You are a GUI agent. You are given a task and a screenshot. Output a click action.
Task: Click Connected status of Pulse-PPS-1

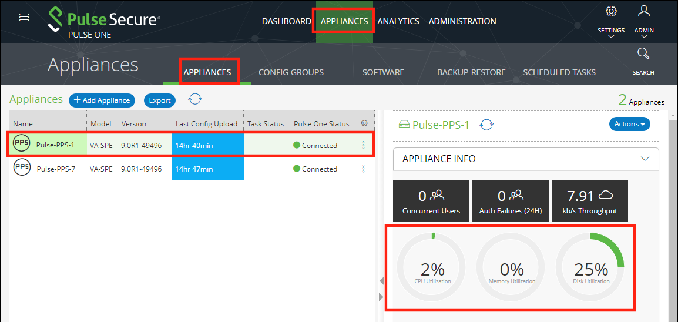click(x=315, y=145)
